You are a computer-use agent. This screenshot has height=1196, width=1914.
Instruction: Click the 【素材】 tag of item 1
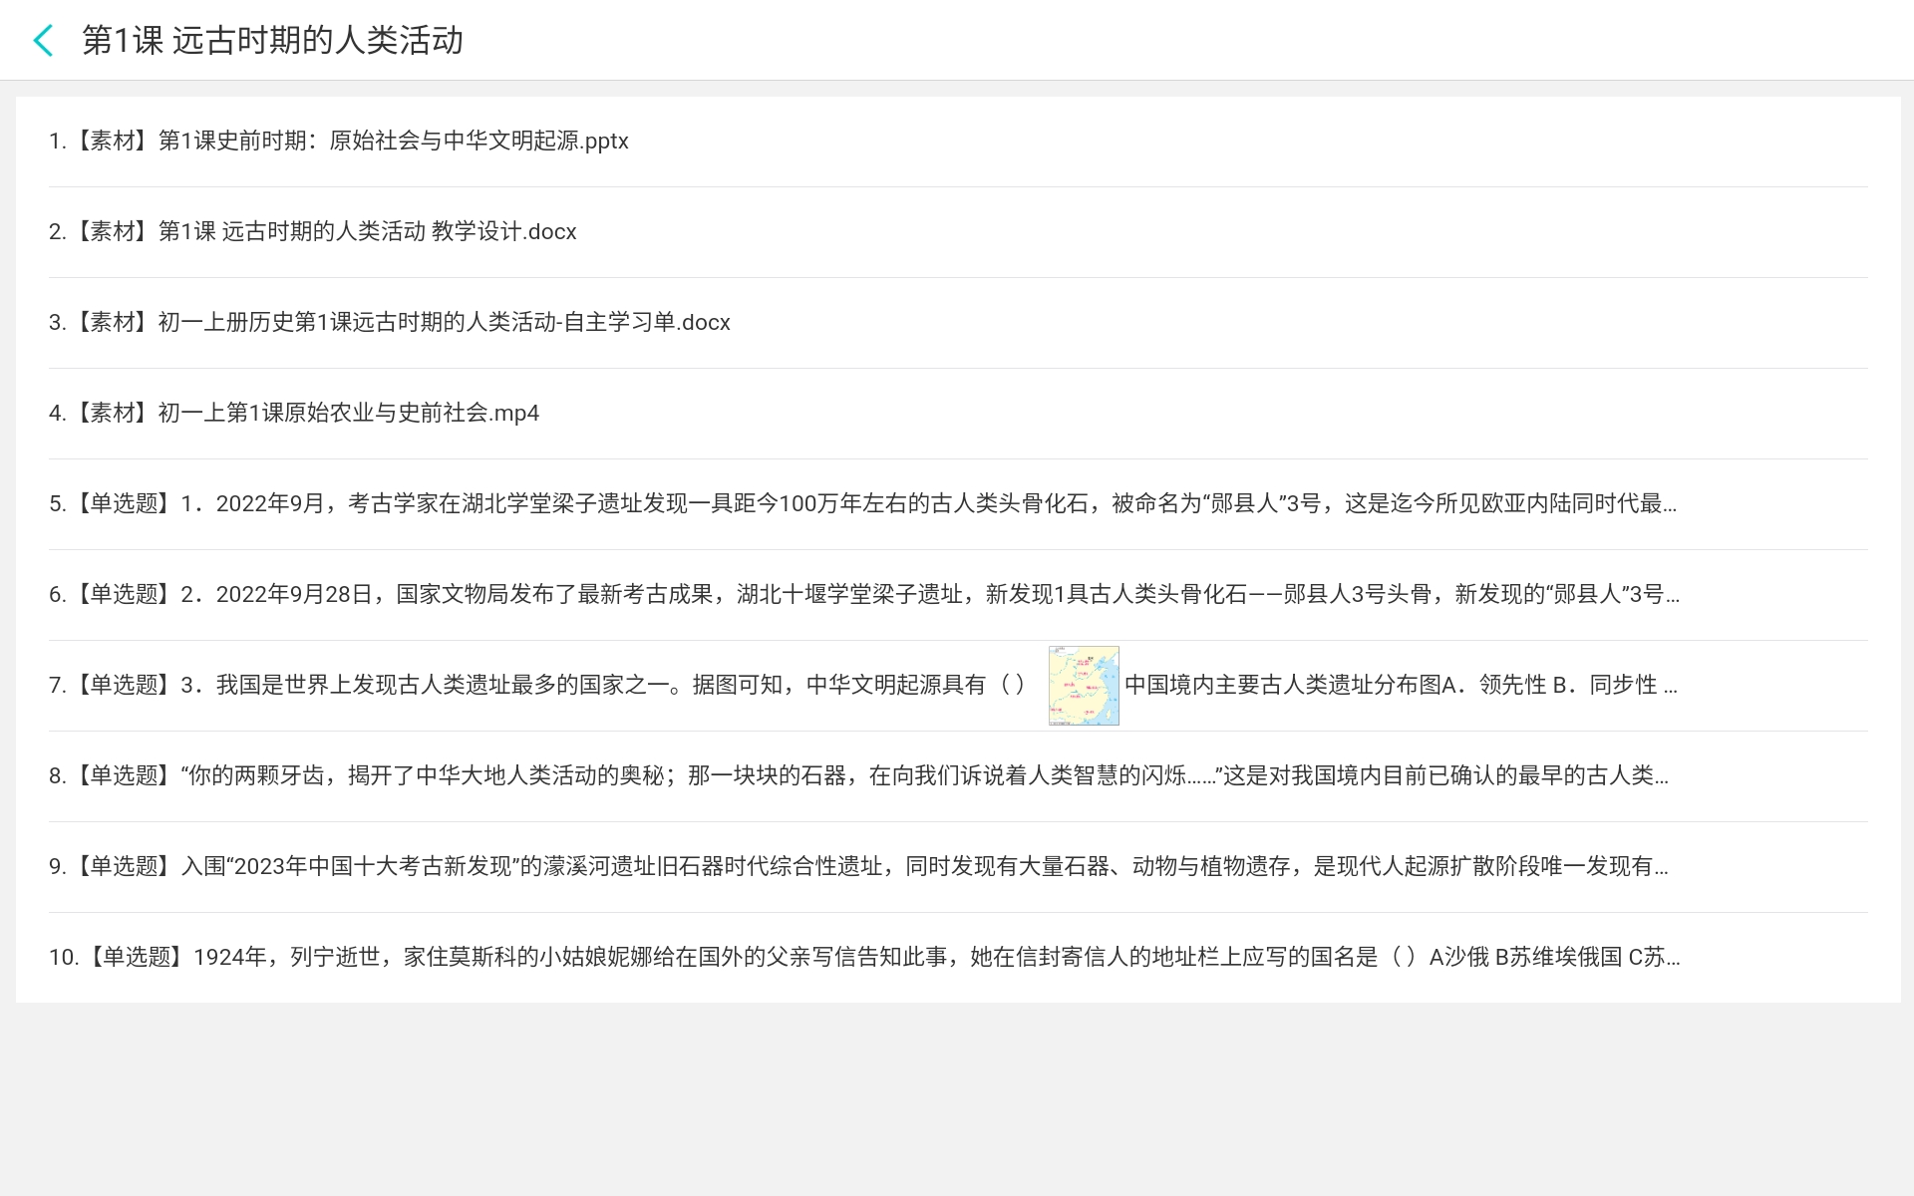112,142
